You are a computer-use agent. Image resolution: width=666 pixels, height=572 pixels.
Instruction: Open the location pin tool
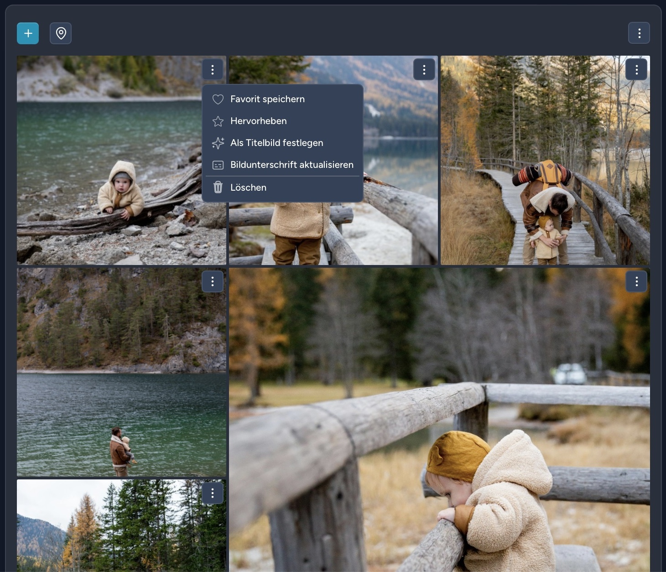click(x=61, y=33)
